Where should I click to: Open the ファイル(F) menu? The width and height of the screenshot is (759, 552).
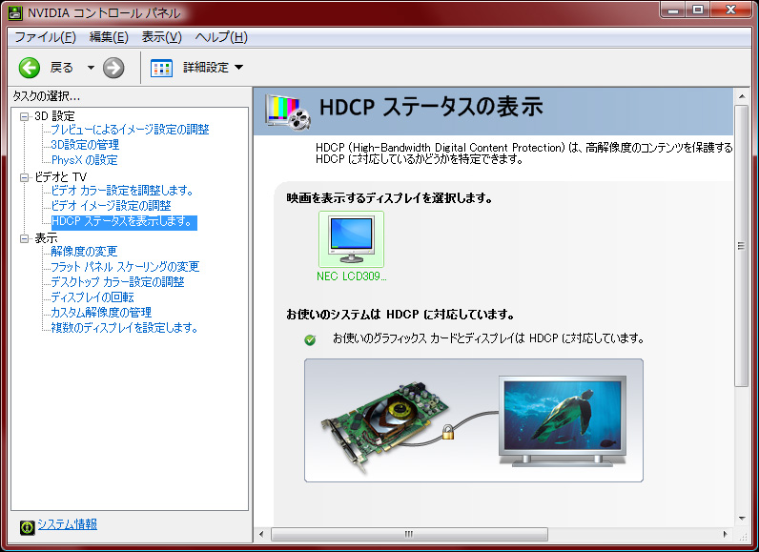(x=45, y=37)
